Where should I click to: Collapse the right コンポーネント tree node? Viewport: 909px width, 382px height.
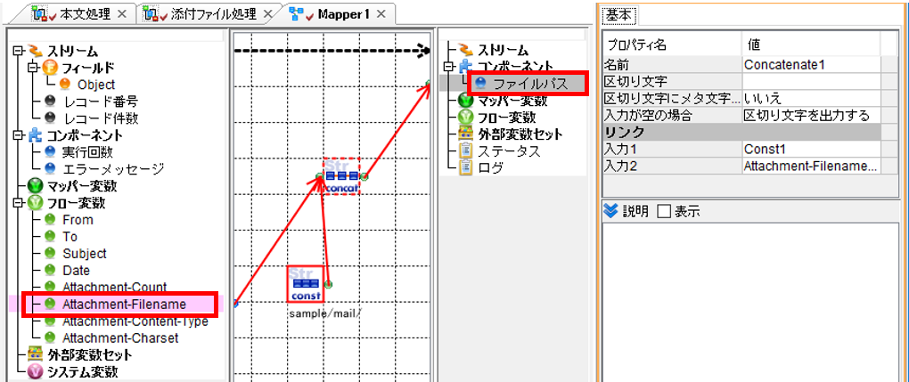446,66
